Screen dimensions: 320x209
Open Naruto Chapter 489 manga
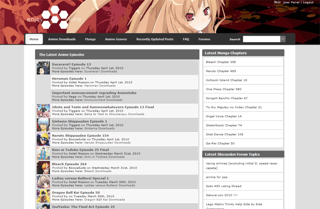tap(221, 71)
